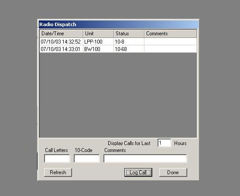Screen dimensions: 240x196
Task: Click the Refresh button
Action: coord(58,172)
